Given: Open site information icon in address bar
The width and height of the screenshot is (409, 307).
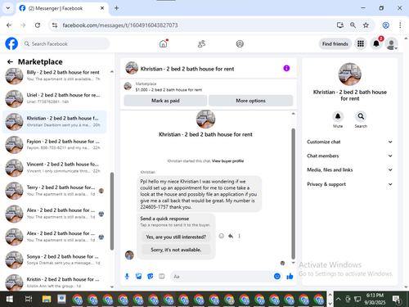Looking at the screenshot, I should coord(55,25).
